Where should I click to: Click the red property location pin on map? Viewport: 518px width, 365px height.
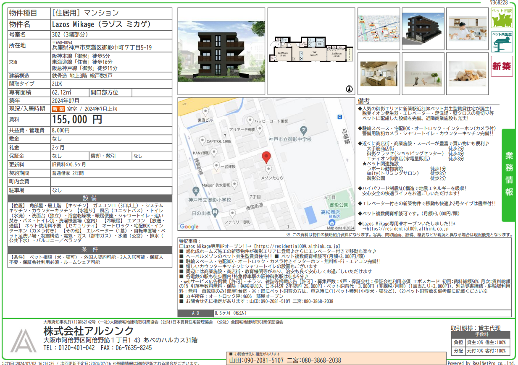266,157
